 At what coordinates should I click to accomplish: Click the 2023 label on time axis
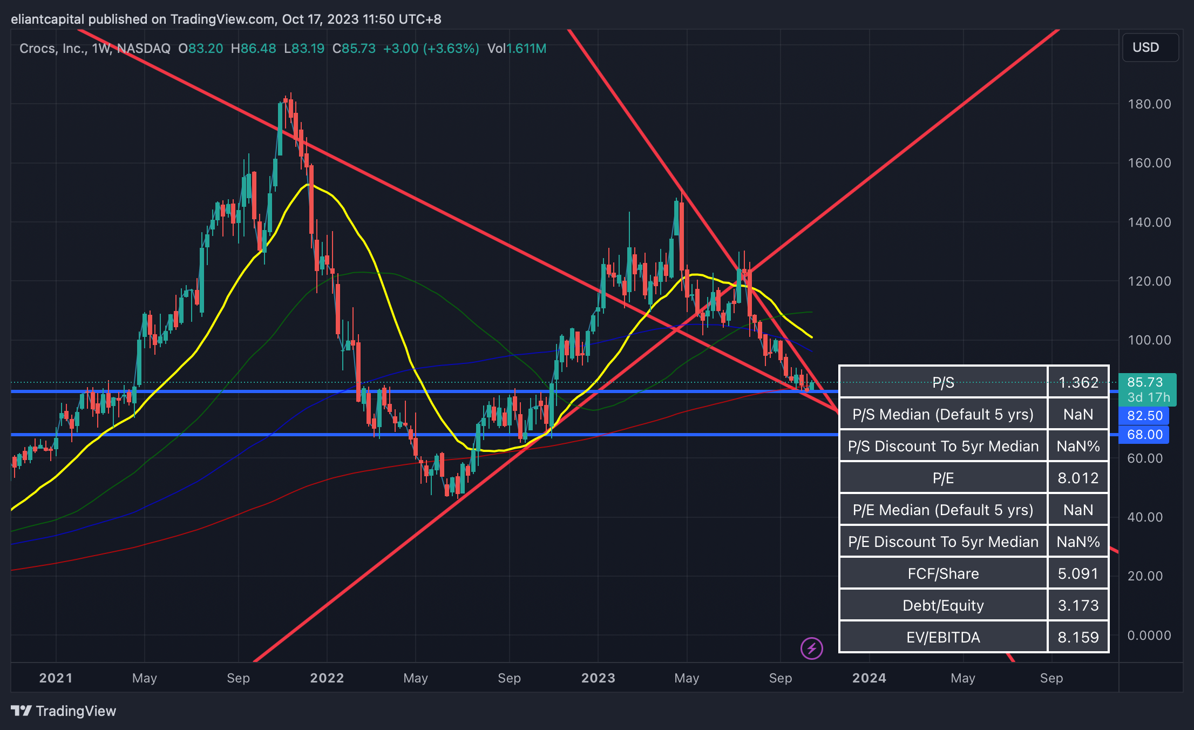598,678
